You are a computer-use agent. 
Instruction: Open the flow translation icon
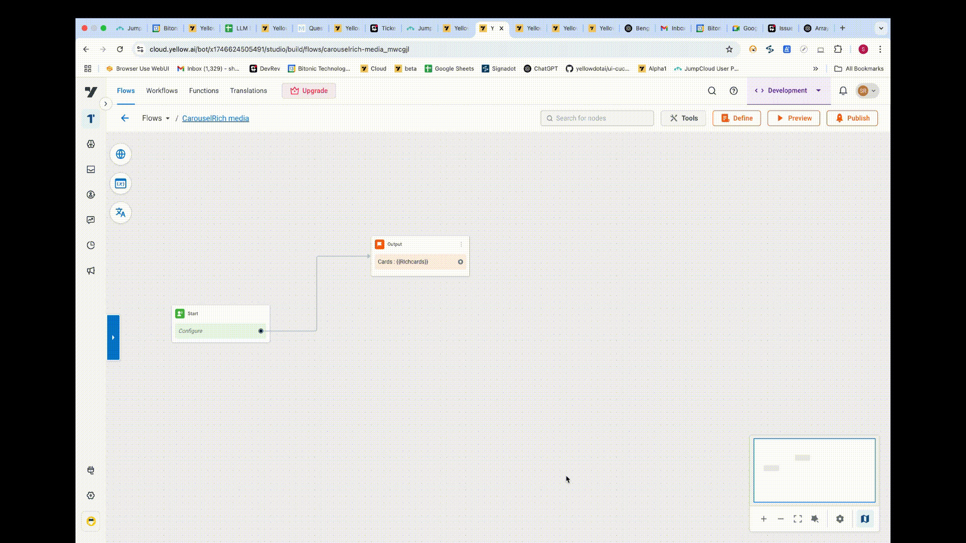click(x=121, y=213)
